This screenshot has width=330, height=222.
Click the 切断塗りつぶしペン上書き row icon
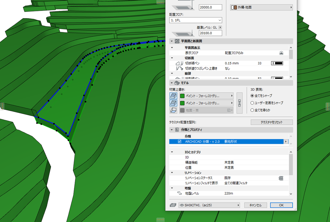(x=179, y=68)
